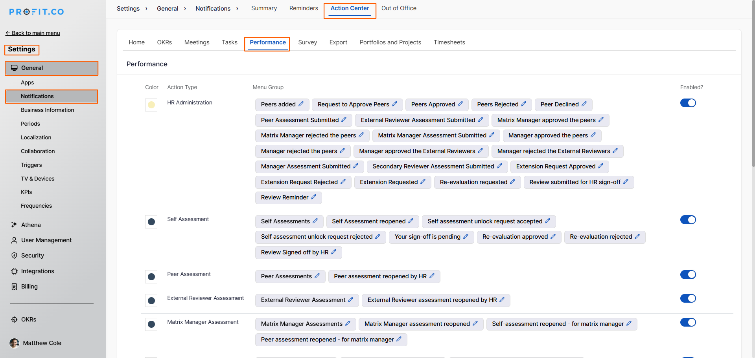755x358 pixels.
Task: Switch to the Reminders tab
Action: tap(303, 8)
